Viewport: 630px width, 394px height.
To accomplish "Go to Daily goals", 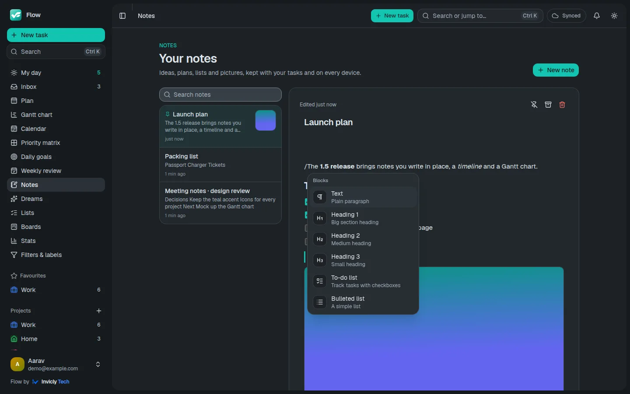I will [56, 157].
